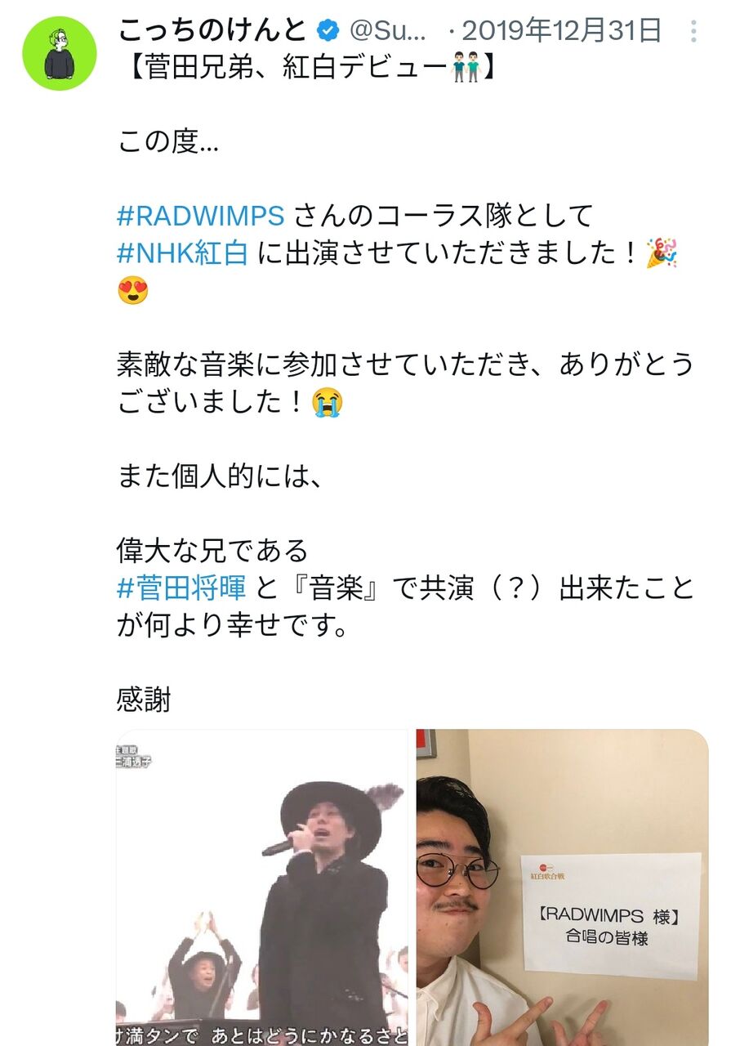The height and width of the screenshot is (1046, 731).
Task: Click the blue verified badge icon
Action: (327, 32)
